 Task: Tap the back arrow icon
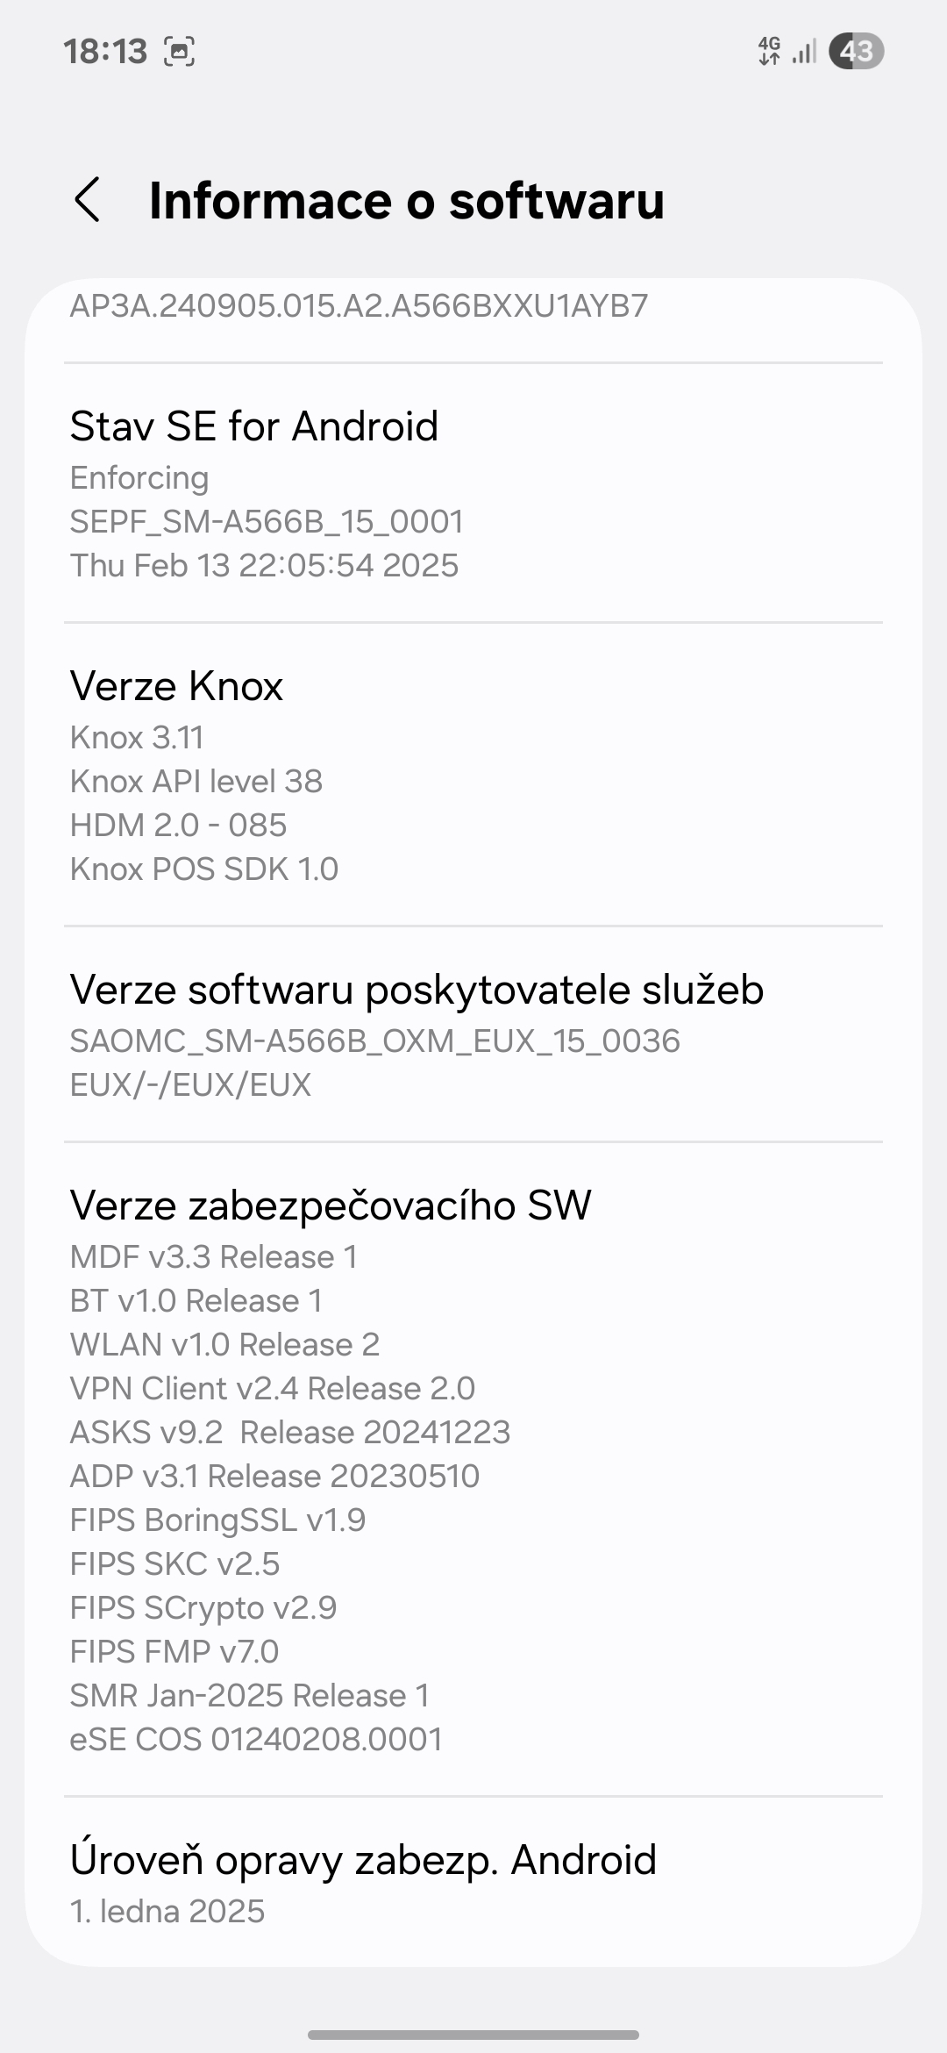pos(88,200)
